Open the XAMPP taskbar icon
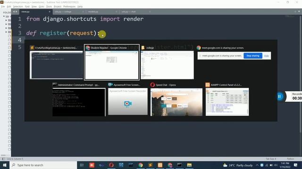Image resolution: width=302 pixels, height=169 pixels. (160, 165)
